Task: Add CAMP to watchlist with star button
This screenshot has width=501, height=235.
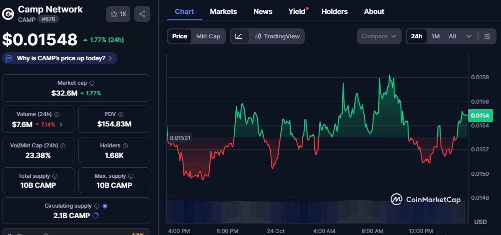Action: 118,14
